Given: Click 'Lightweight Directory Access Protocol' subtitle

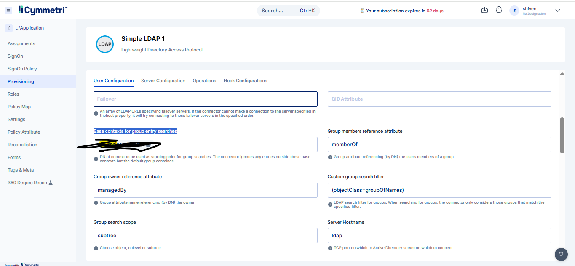Looking at the screenshot, I should 162,50.
